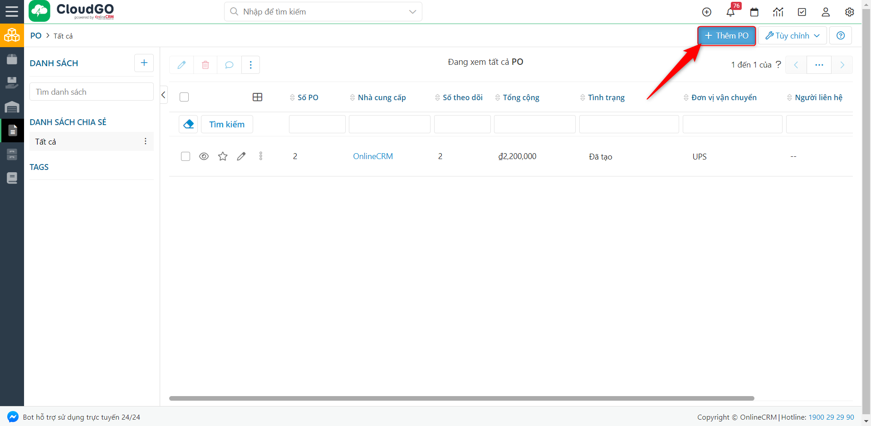
Task: Open the comment bubble icon
Action: pyautogui.click(x=229, y=65)
